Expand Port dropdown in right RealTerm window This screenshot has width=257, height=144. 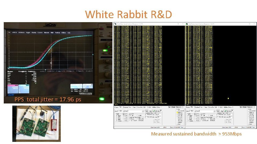(214, 111)
